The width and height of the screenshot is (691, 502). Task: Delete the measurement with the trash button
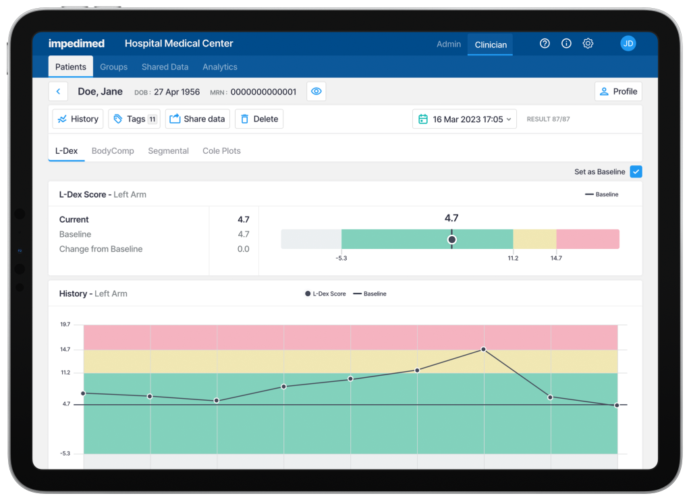(258, 119)
